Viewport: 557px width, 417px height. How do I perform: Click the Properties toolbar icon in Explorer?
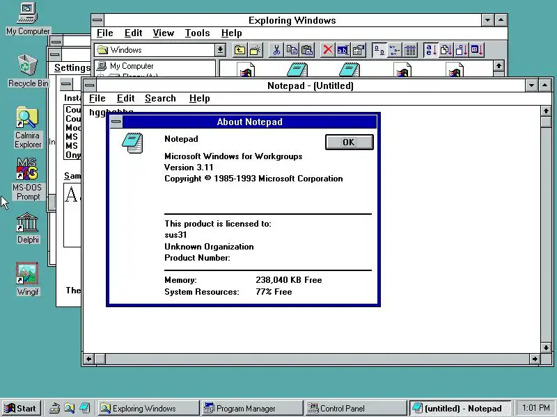tap(359, 50)
